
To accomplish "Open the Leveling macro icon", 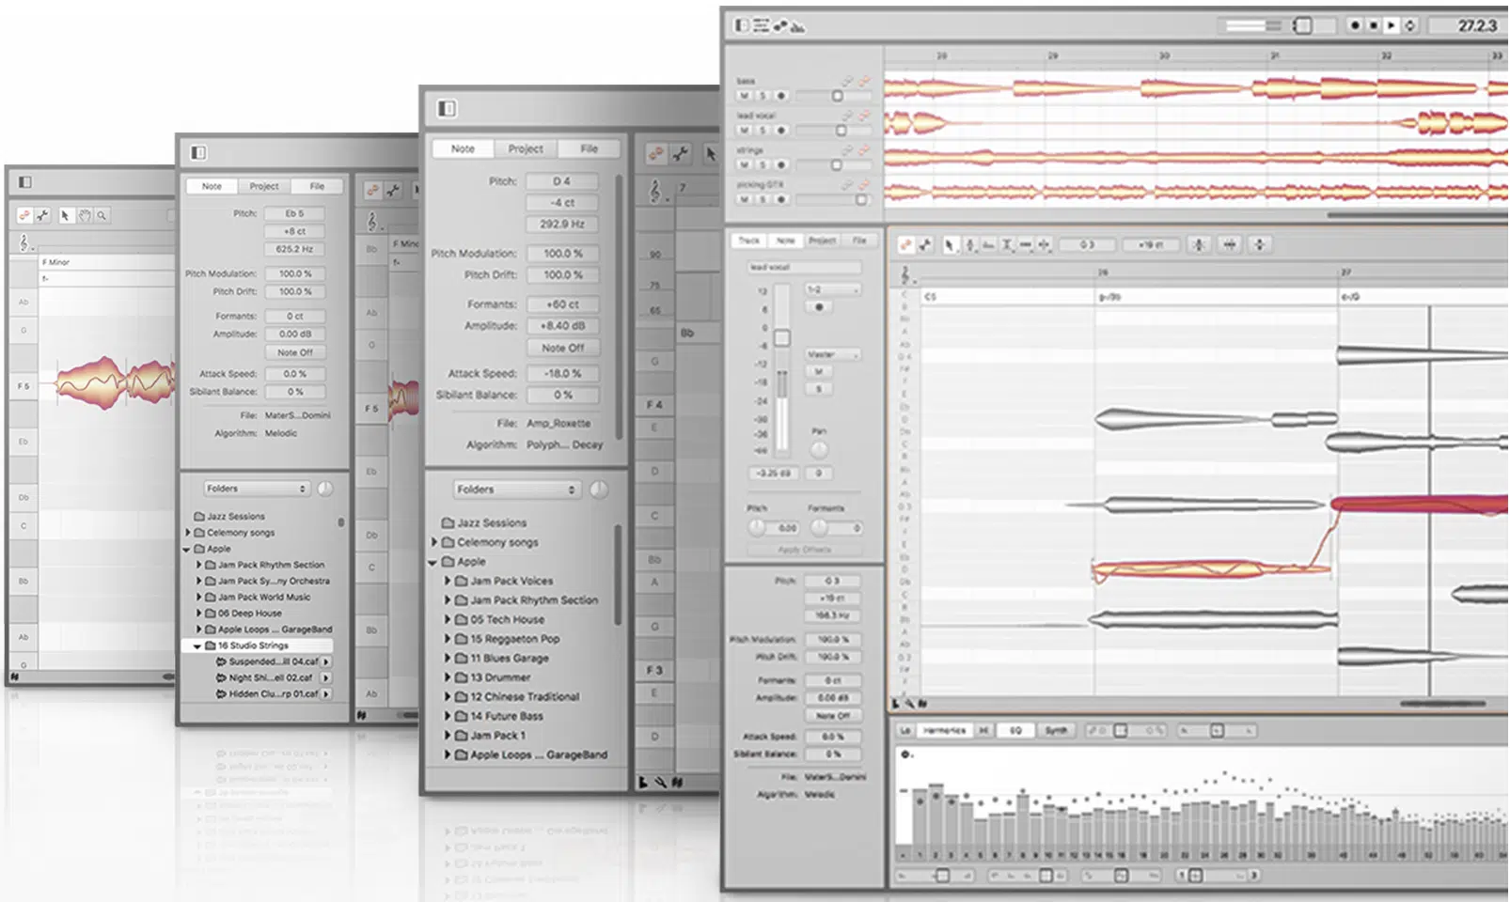I will click(x=1260, y=244).
